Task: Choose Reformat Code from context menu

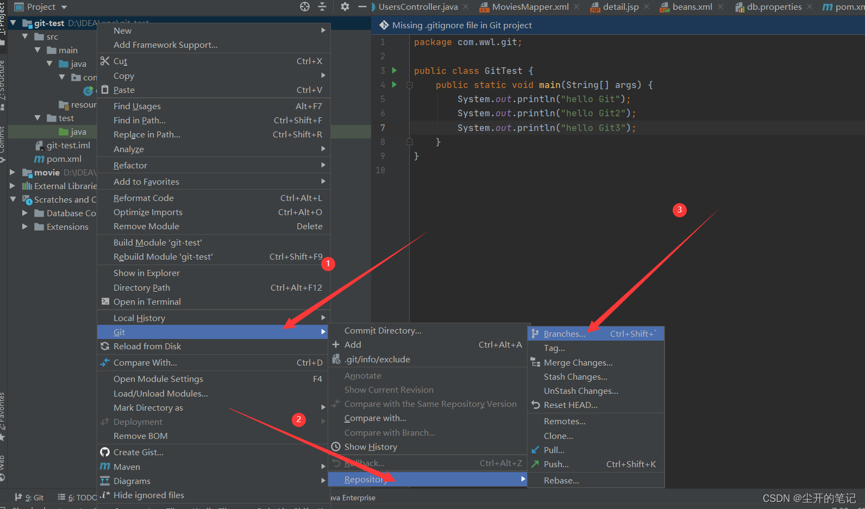Action: tap(214, 198)
